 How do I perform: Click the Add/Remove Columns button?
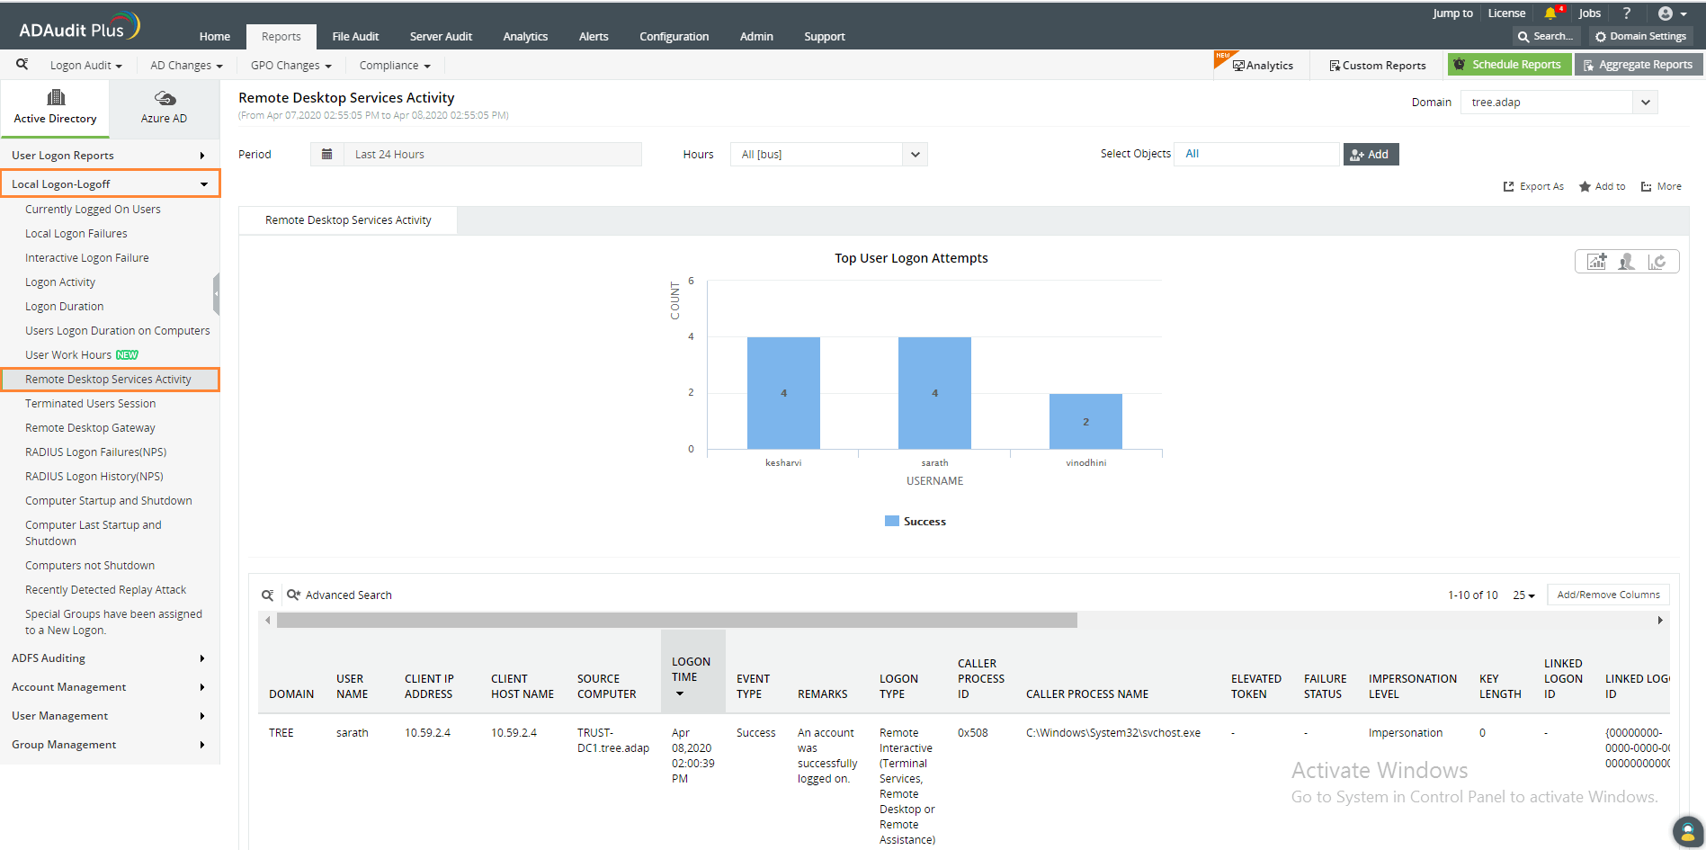tap(1608, 595)
